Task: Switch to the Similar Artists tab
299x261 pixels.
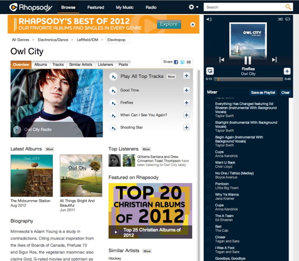Action: coord(81,65)
